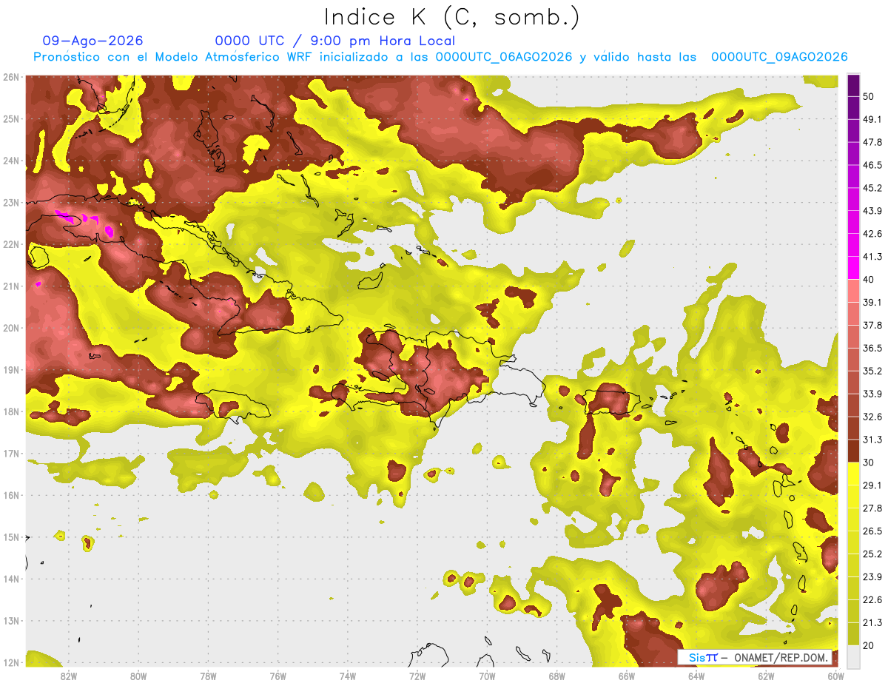Screen dimensions: 888x686
Task: Click the light gray swatch below 20
Action: (x=853, y=656)
